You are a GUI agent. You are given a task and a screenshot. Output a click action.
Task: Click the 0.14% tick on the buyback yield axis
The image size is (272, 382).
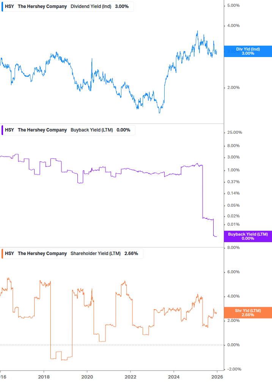[x=233, y=193]
